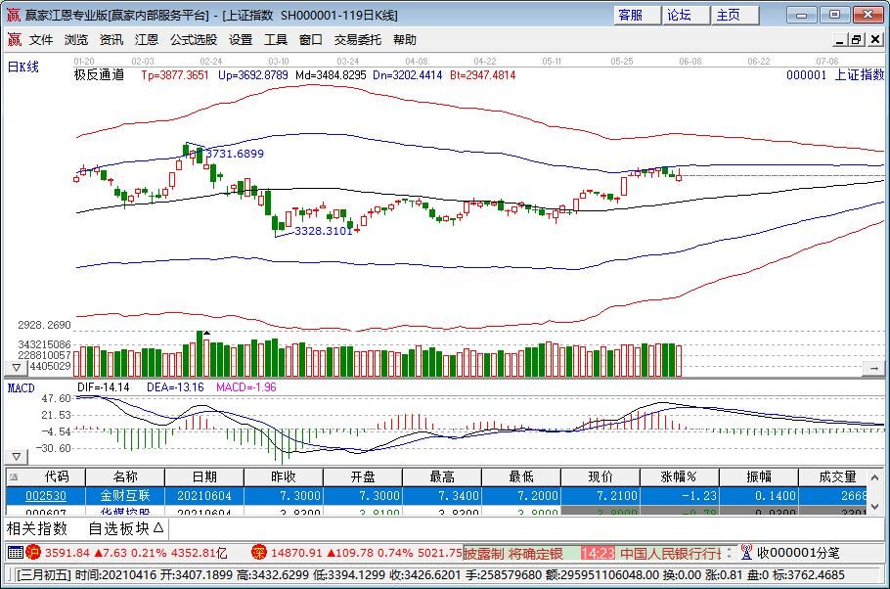The height and width of the screenshot is (589, 890).
Task: Sort by the 日期 column header
Action: [204, 476]
